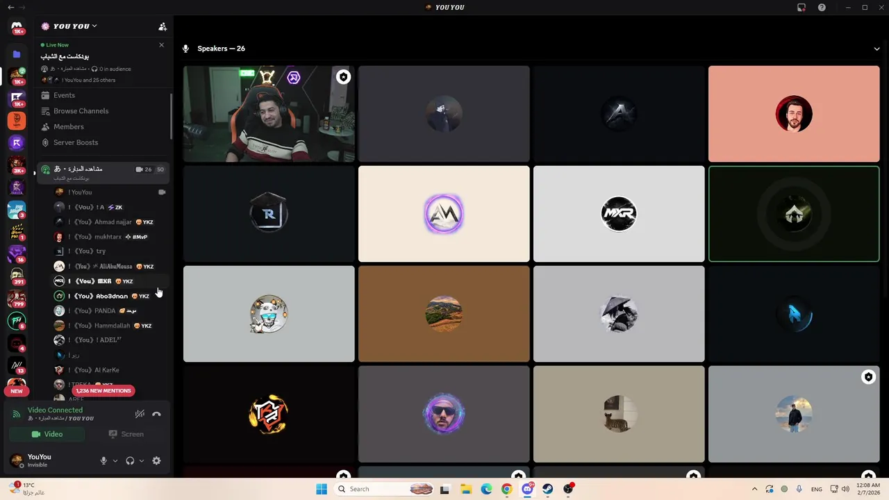Open the server with 3K+ badge
Image resolution: width=889 pixels, height=500 pixels.
[x=17, y=165]
